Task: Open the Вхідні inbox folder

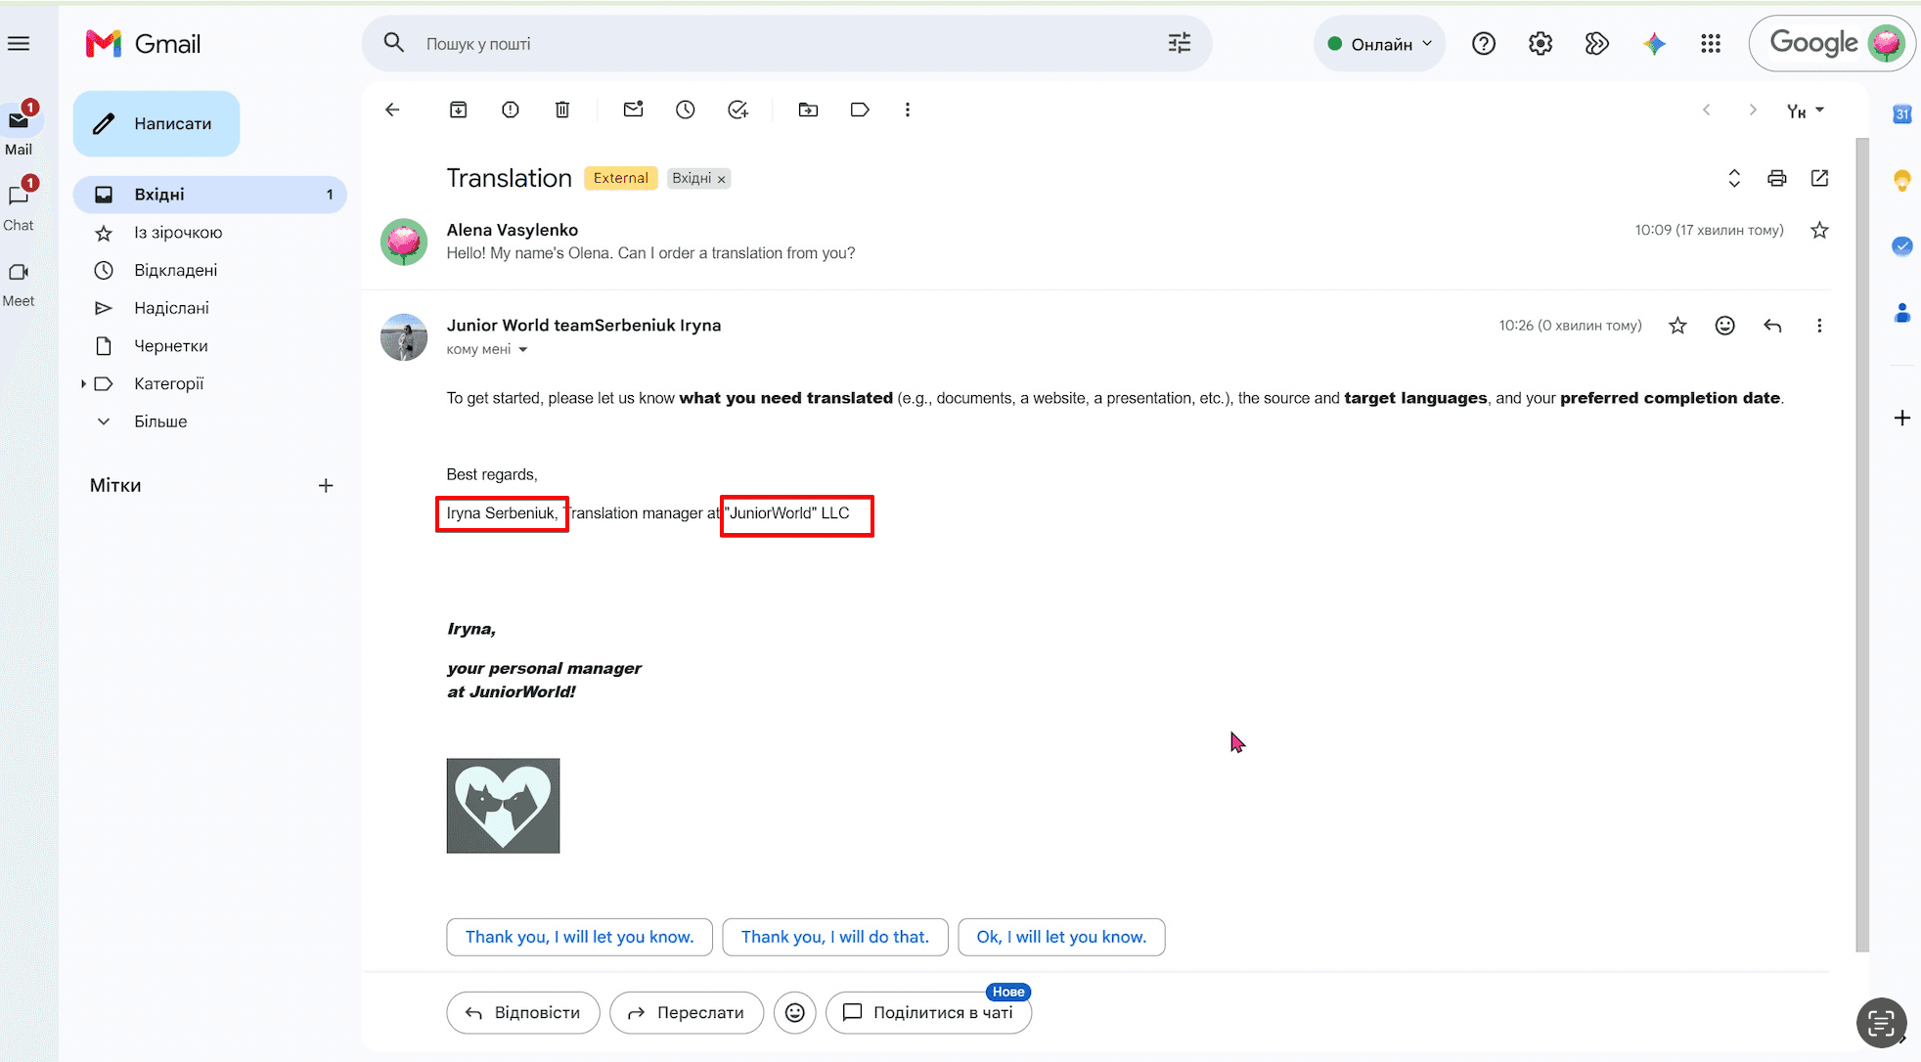Action: click(210, 195)
